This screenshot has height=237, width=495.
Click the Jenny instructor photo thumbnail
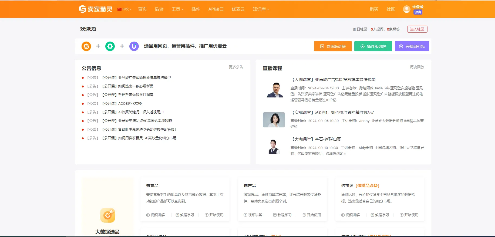coord(274,120)
